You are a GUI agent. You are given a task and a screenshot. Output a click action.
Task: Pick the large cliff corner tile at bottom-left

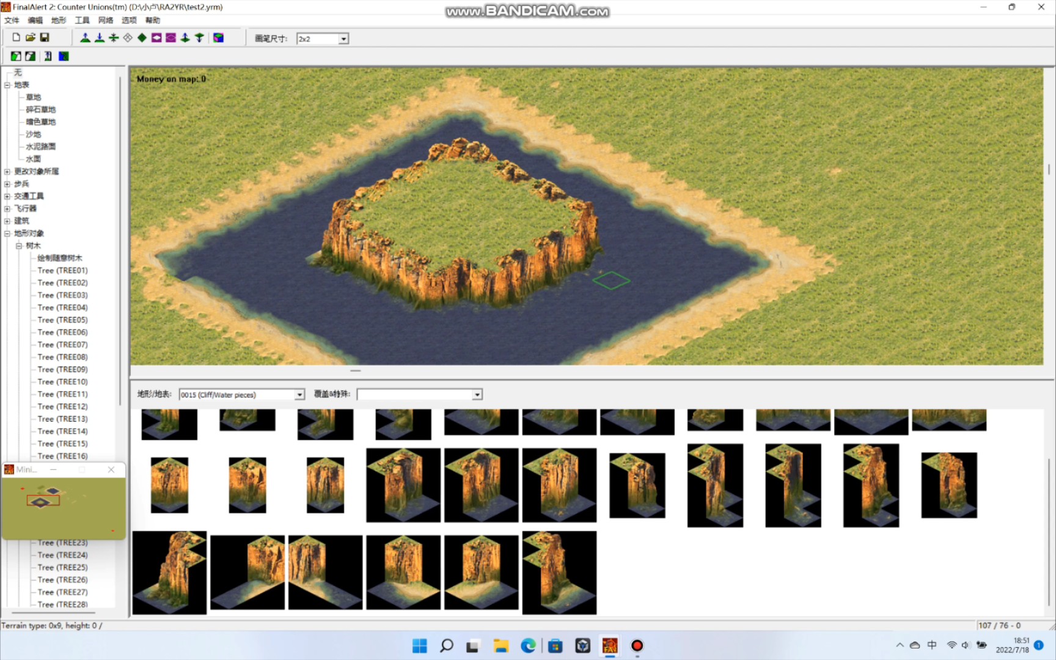click(169, 573)
